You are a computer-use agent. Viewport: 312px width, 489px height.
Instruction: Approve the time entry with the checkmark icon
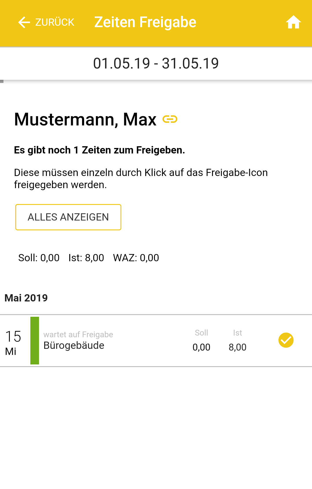pos(286,340)
